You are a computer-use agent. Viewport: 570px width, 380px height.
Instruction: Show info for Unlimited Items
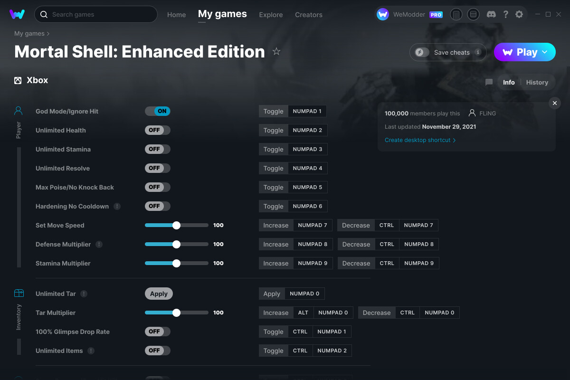click(x=91, y=351)
